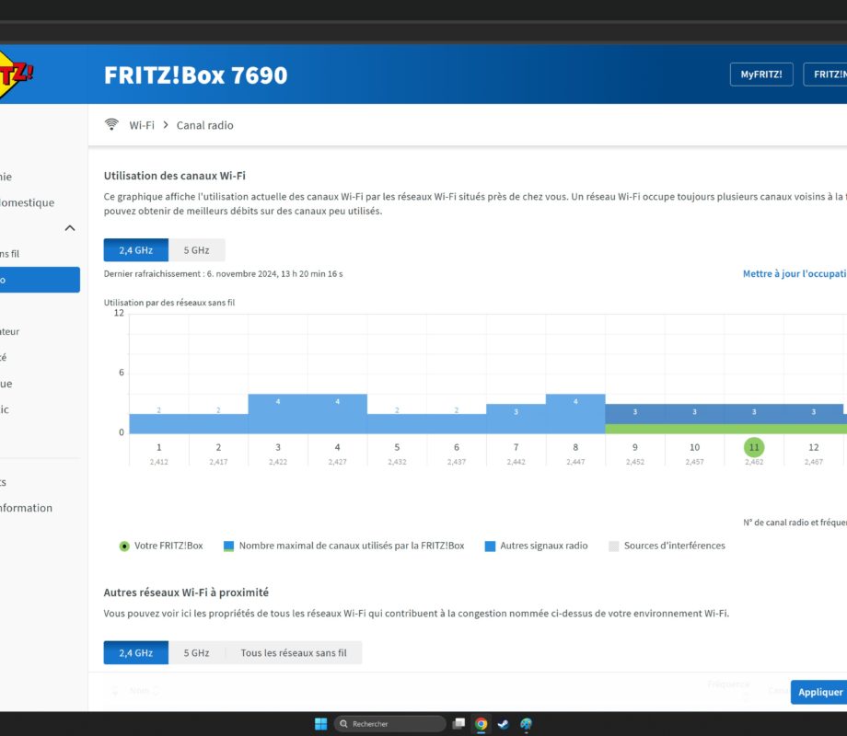Click the highlighted blue sidebar item

click(x=40, y=280)
